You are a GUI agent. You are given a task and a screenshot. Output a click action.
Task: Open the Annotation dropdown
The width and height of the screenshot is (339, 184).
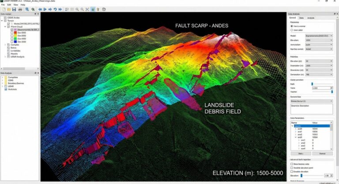(319, 45)
